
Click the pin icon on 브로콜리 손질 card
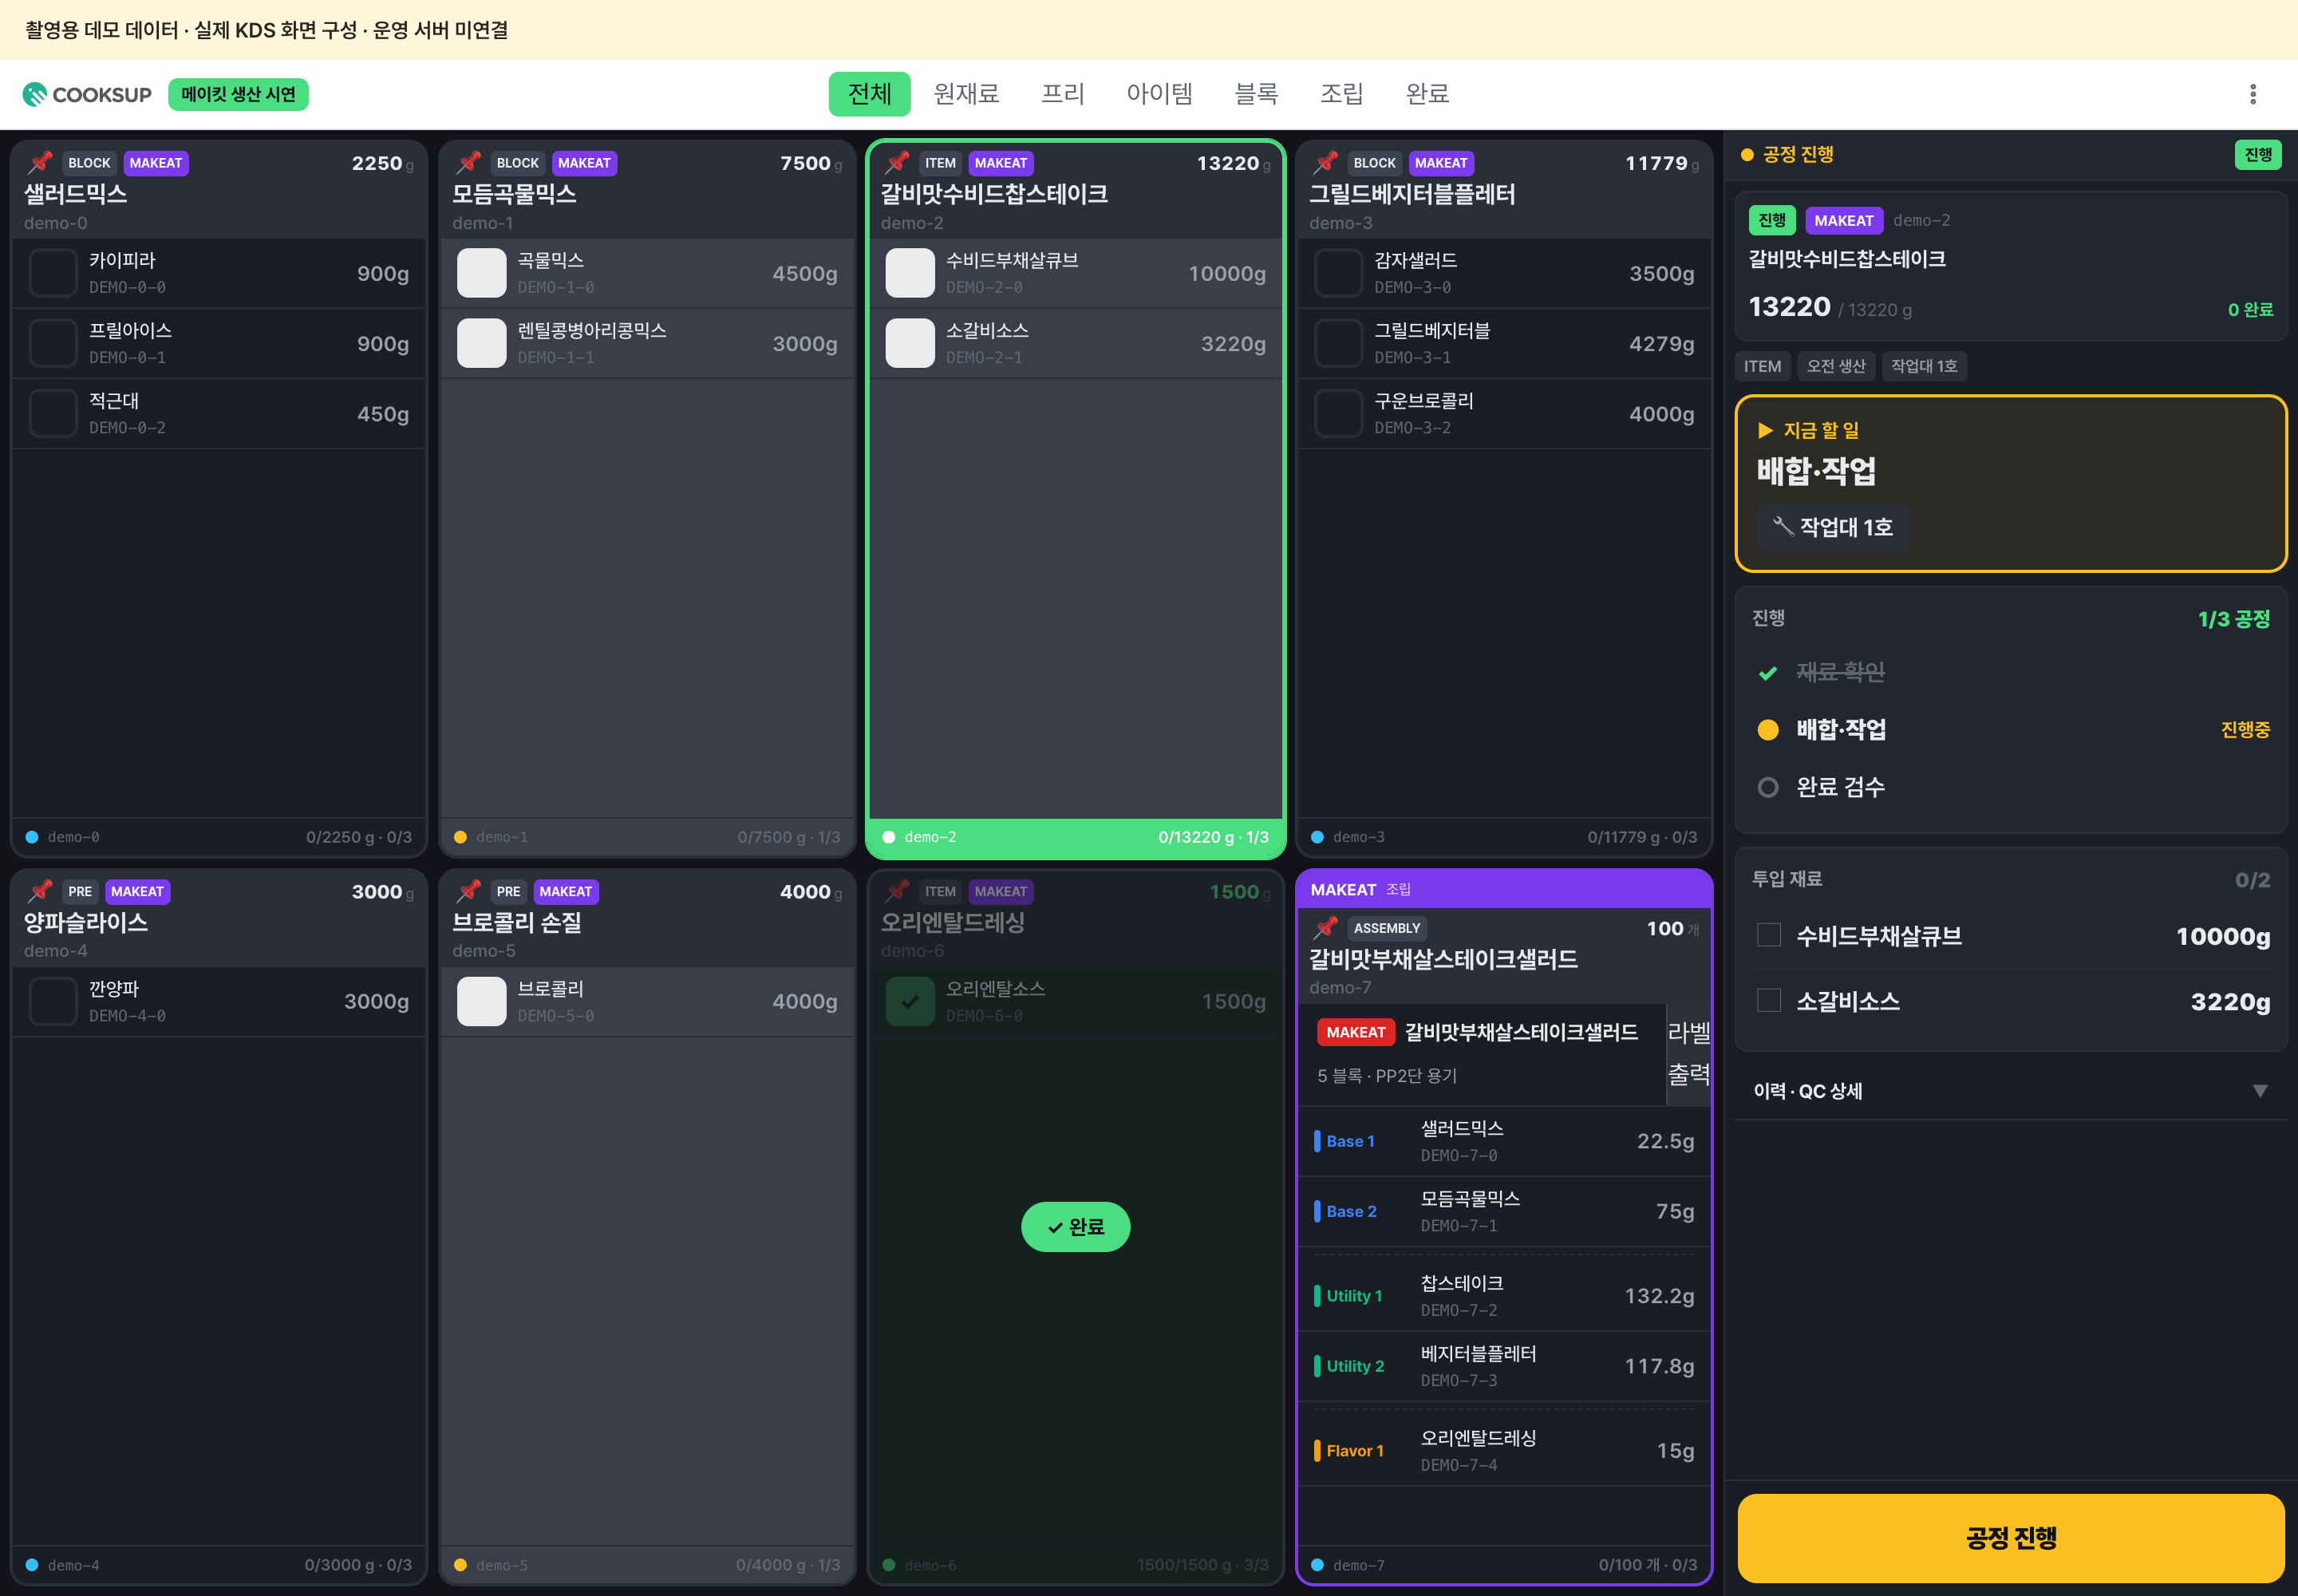469,890
